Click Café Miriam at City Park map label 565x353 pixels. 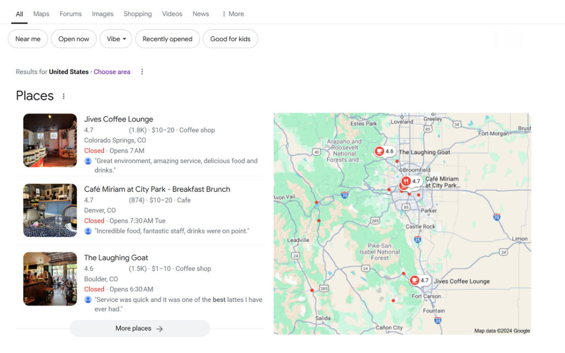point(442,182)
